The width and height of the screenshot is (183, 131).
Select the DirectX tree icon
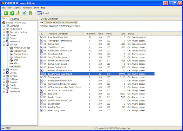pos(8,73)
